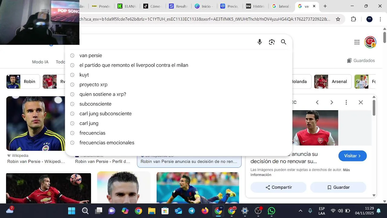Open Outlook from taskbar

coord(178,211)
